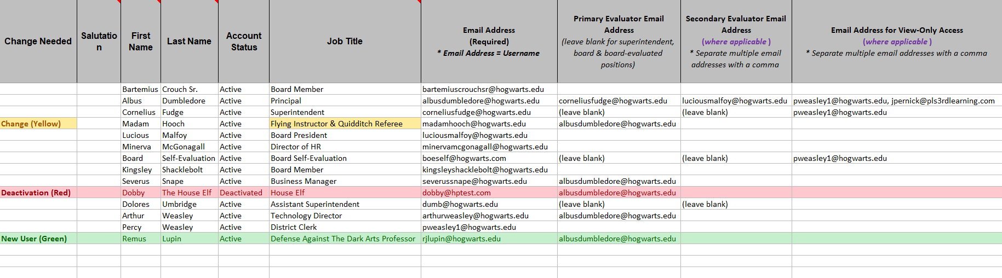Screen dimensions: 1002x278
Task: Select the view-only cell containing jpernick@pls3rdlearning.com
Action: click(894, 101)
